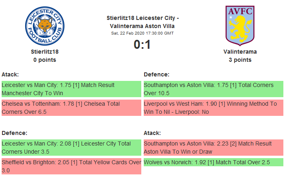Select Wolves vs Norwich Over 2.5 bet
This screenshot has height=187, width=285.
213,162
